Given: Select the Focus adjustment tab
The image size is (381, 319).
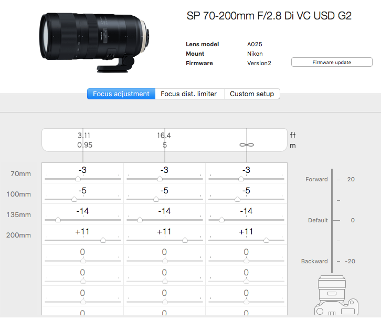Looking at the screenshot, I should point(121,94).
